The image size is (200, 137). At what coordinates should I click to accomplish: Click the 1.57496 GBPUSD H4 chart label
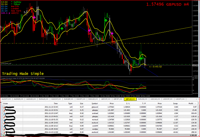pyautogui.click(x=167, y=4)
